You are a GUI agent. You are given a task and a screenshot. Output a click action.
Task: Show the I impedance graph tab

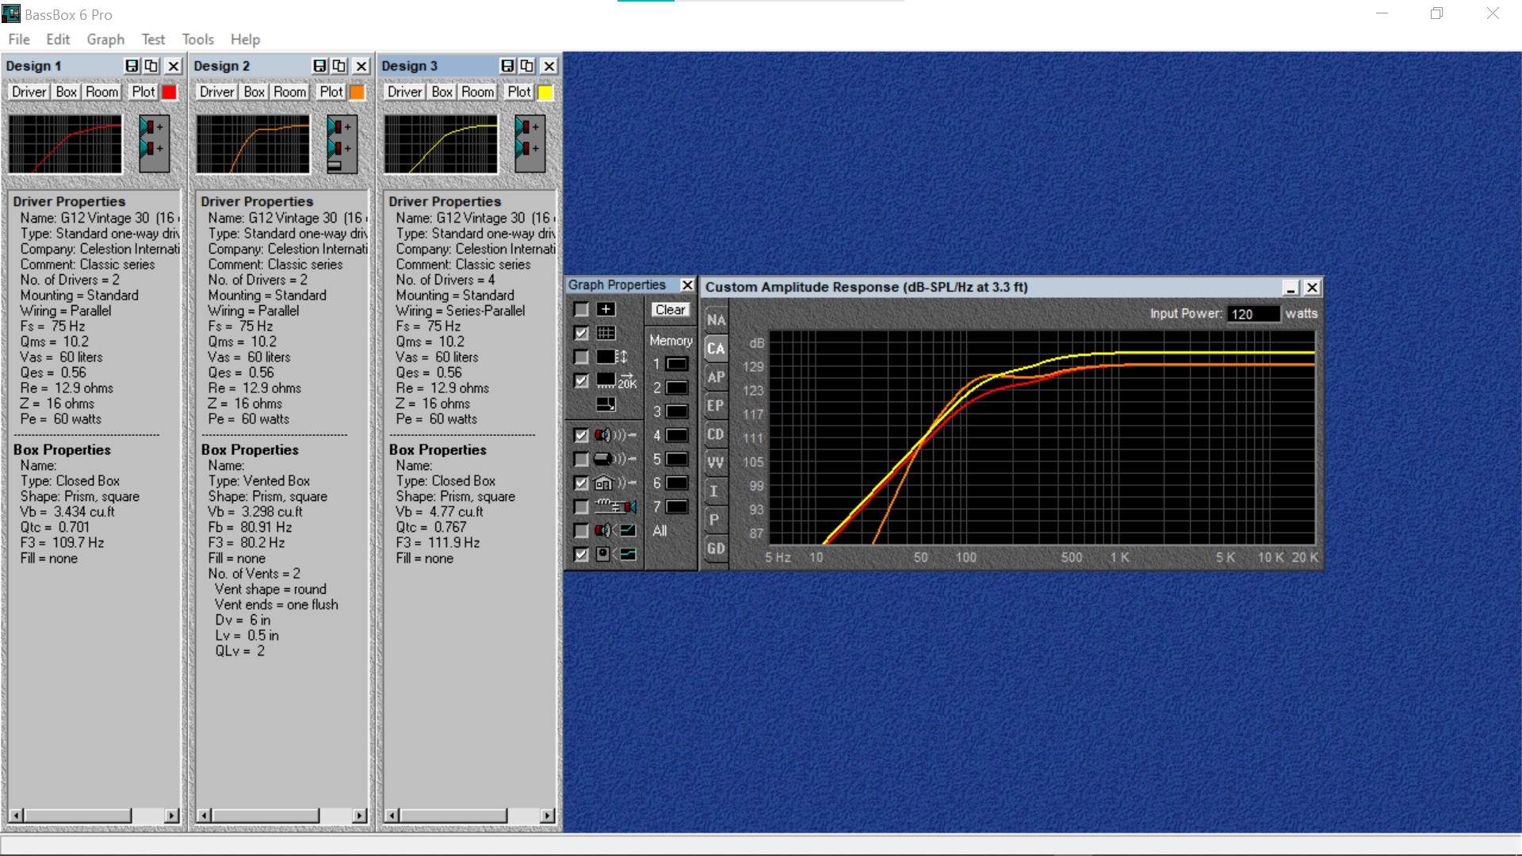click(716, 491)
